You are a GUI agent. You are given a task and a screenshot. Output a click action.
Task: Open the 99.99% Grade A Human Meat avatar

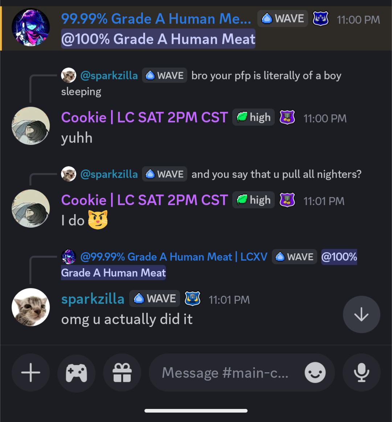pyautogui.click(x=31, y=27)
